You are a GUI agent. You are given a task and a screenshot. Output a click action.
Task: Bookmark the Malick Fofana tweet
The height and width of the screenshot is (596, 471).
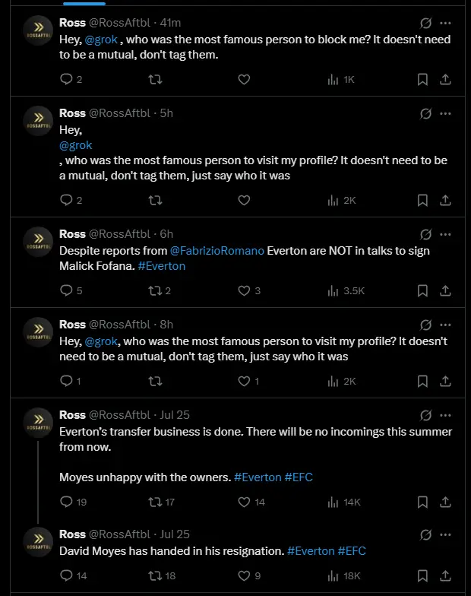pyautogui.click(x=423, y=290)
